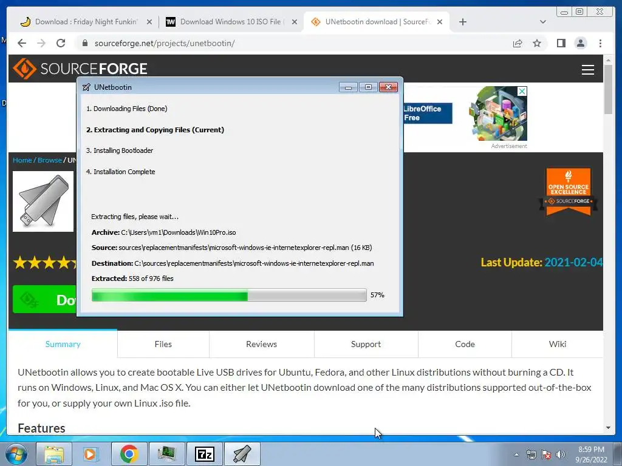622x466 pixels.
Task: Open a new tab with plus button
Action: tap(462, 22)
